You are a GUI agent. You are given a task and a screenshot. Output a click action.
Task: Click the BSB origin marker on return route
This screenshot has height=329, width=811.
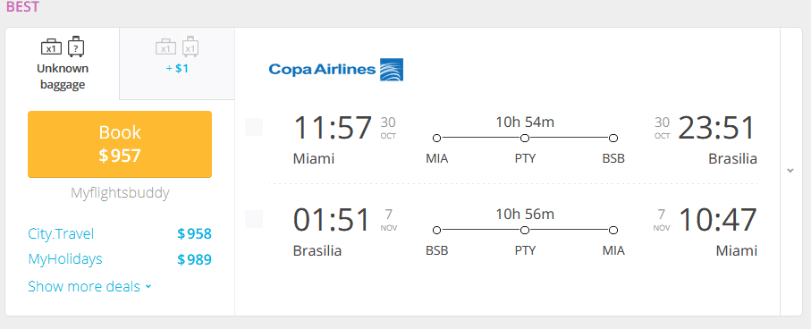click(x=437, y=230)
